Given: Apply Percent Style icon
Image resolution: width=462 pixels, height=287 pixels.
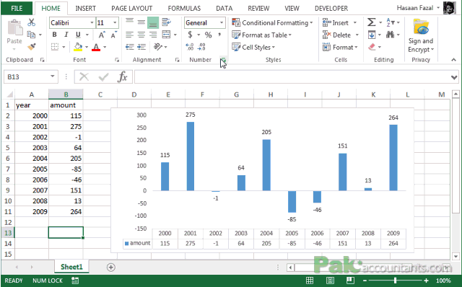Looking at the screenshot, I should pos(209,35).
